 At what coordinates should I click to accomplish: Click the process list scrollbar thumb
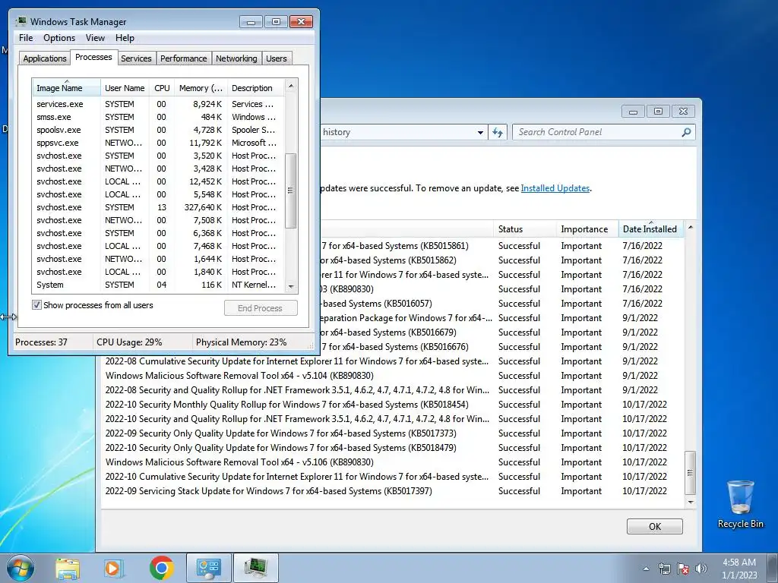click(x=291, y=191)
